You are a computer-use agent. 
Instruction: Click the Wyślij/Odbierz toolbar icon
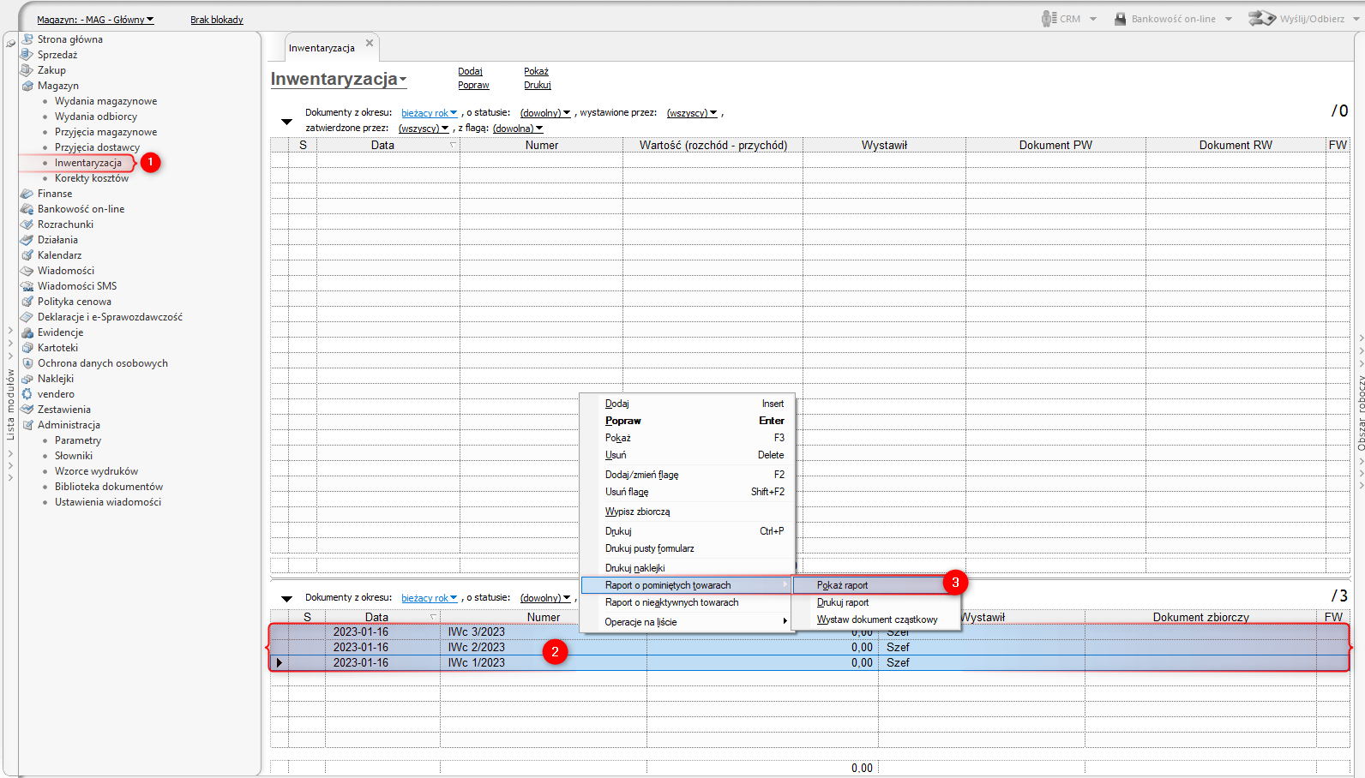(x=1261, y=18)
